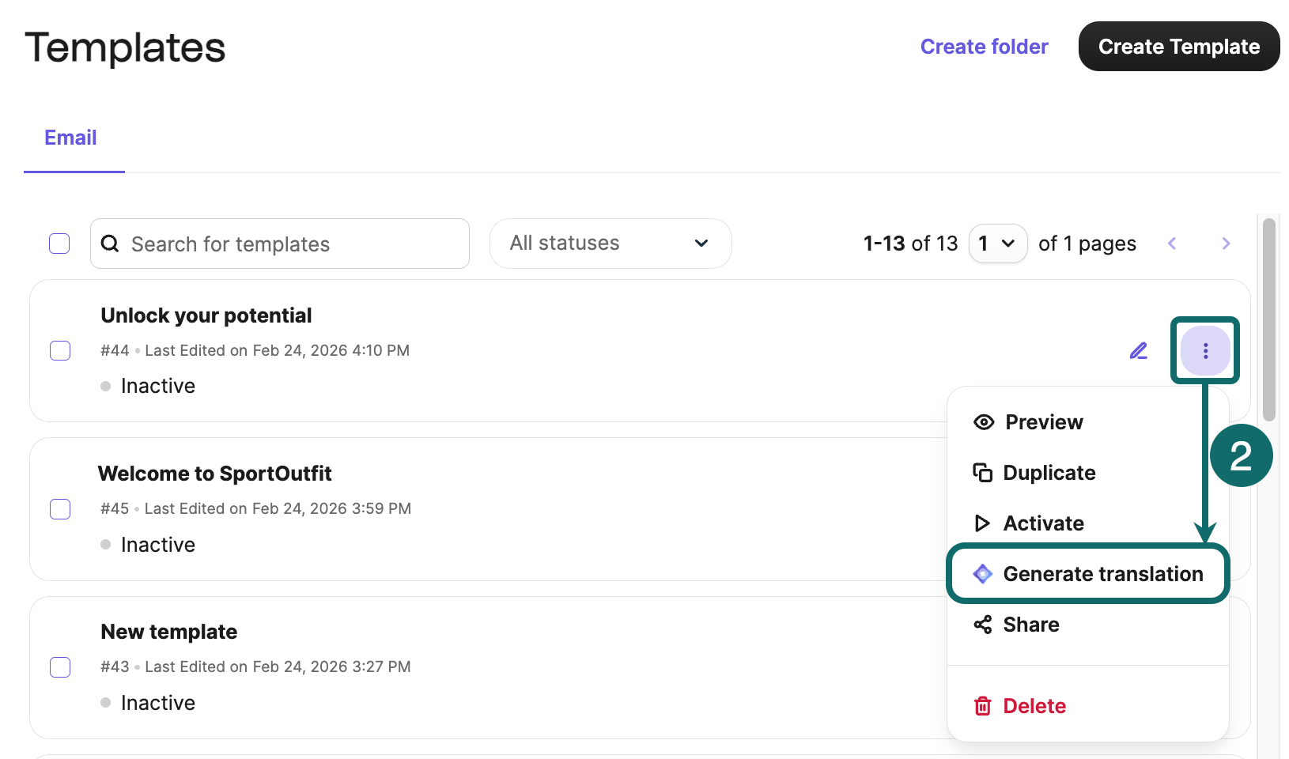Click the pencil edit icon for Unlock your potential
1289x759 pixels.
tap(1138, 350)
